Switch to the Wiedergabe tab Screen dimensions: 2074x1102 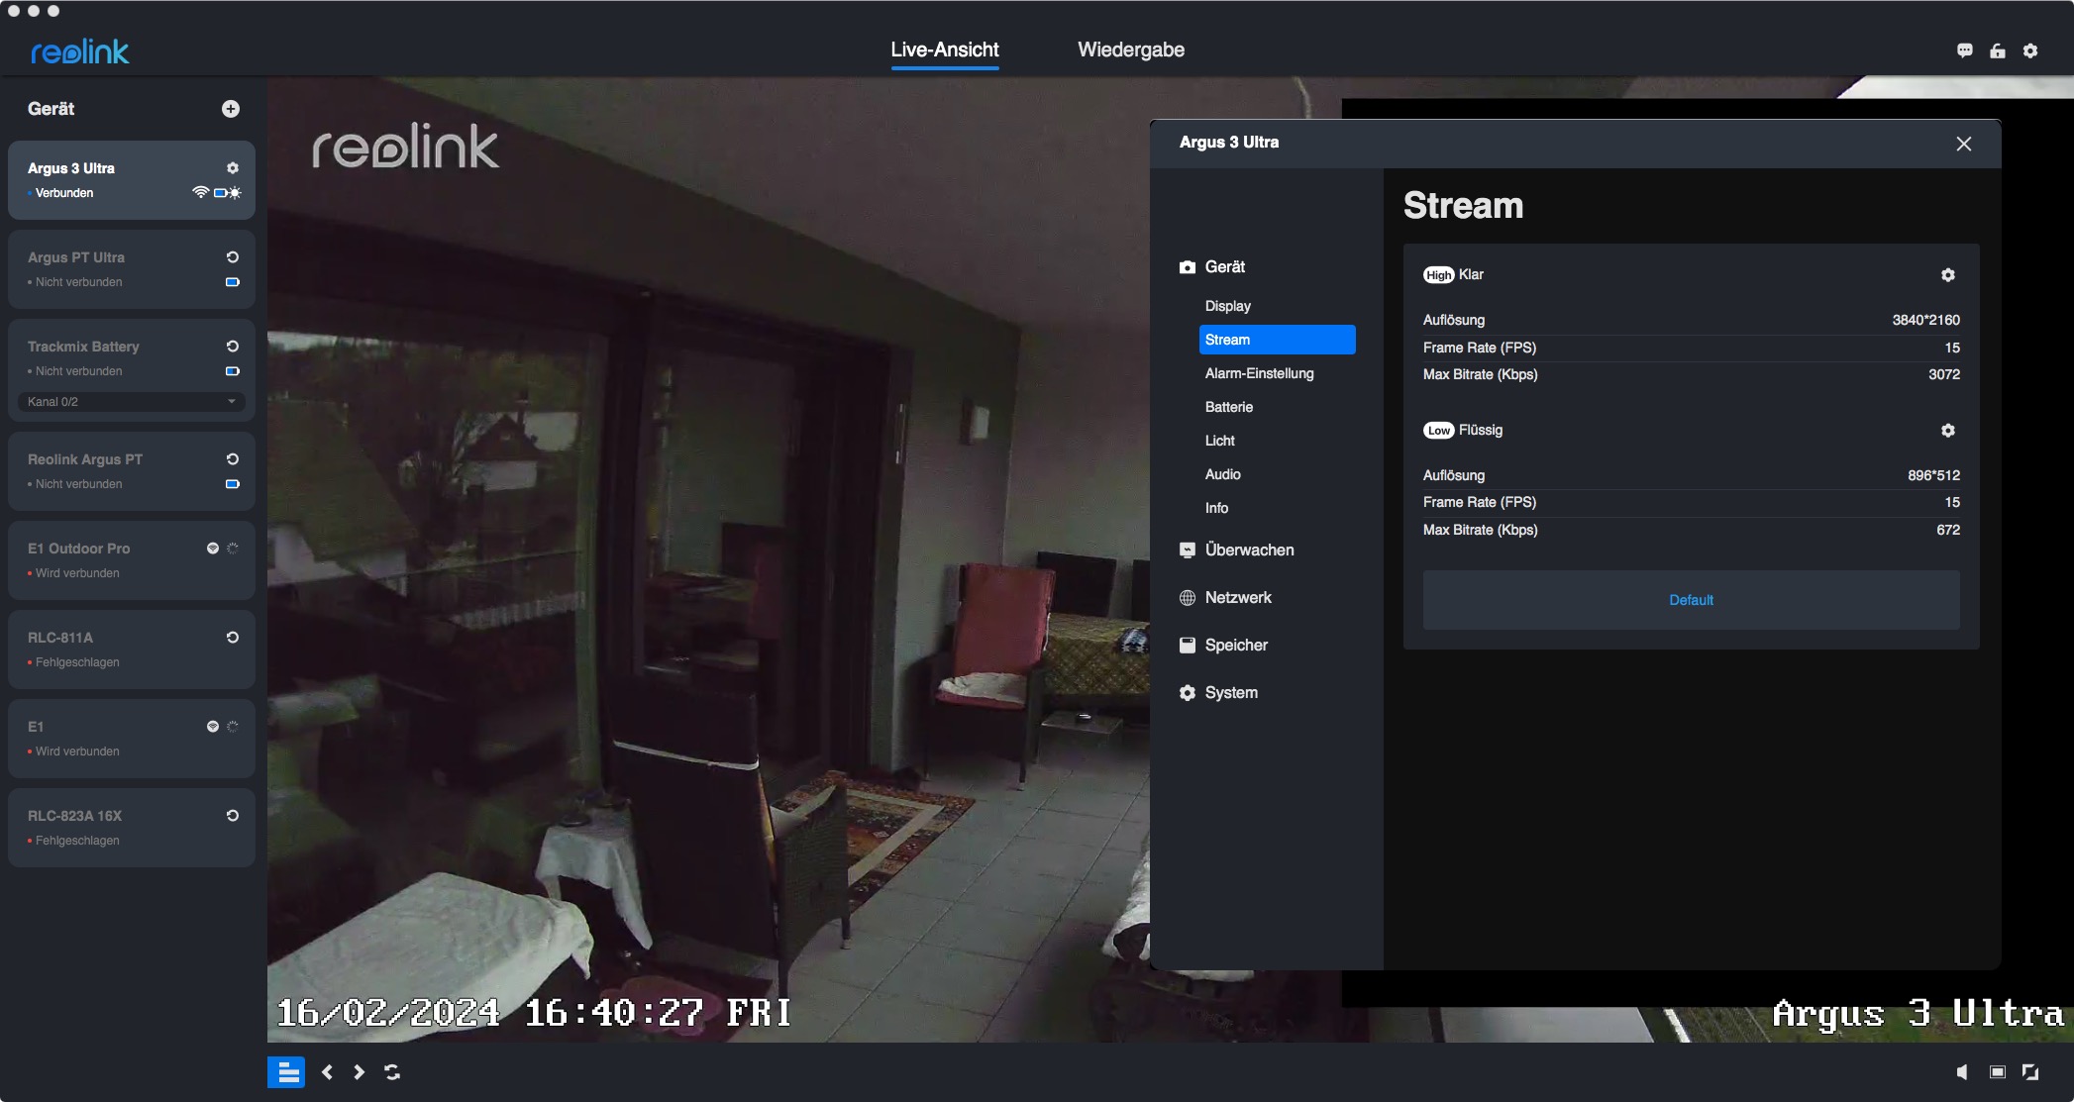tap(1130, 50)
